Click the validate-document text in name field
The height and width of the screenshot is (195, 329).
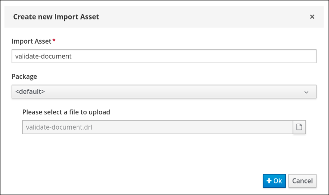point(43,57)
